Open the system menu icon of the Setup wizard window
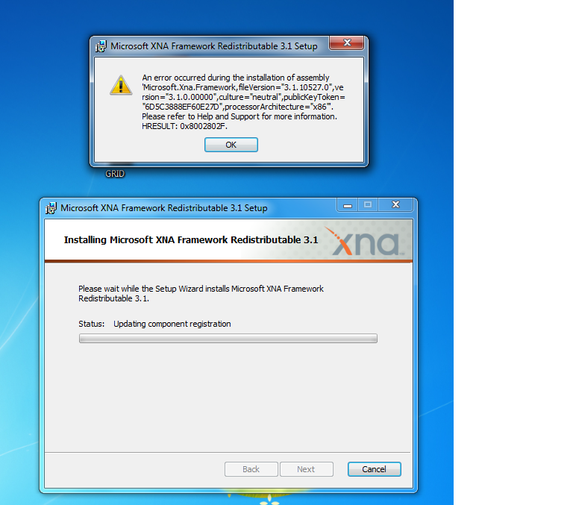Image resolution: width=573 pixels, height=505 pixels. tap(51, 208)
